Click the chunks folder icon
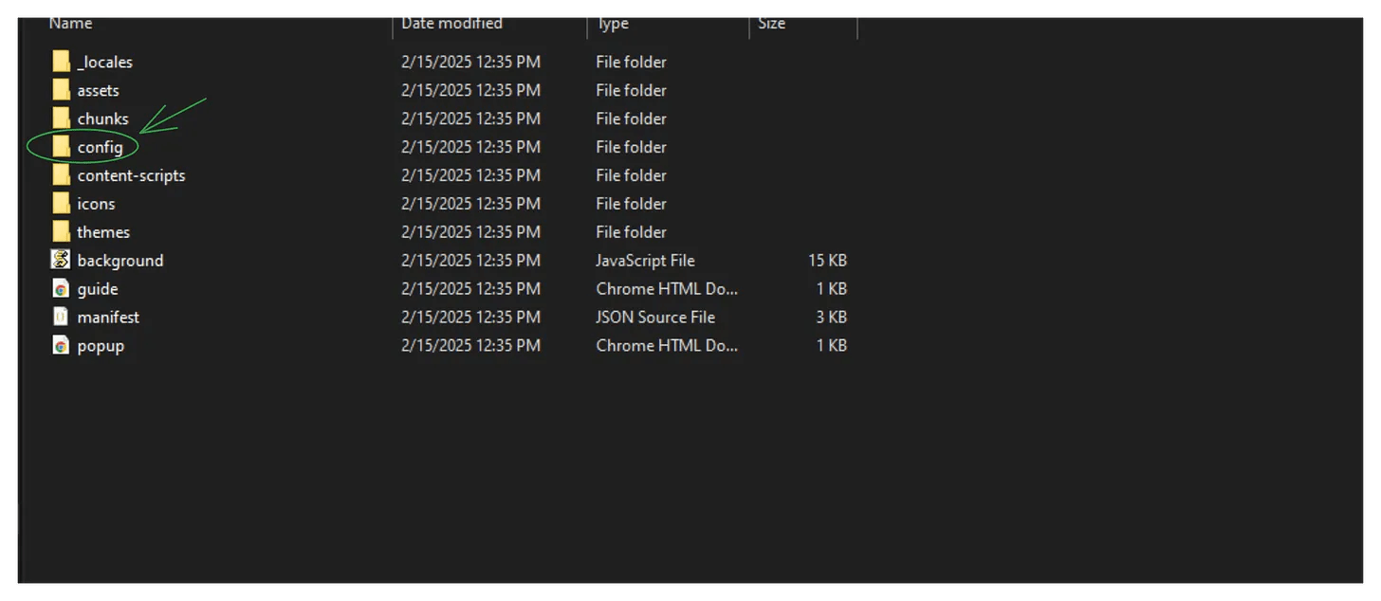The width and height of the screenshot is (1381, 601). click(60, 118)
